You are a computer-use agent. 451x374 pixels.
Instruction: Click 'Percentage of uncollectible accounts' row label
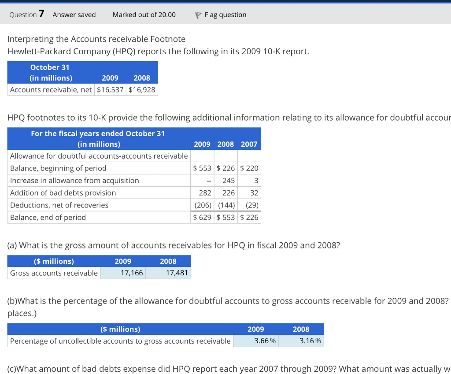(120, 341)
